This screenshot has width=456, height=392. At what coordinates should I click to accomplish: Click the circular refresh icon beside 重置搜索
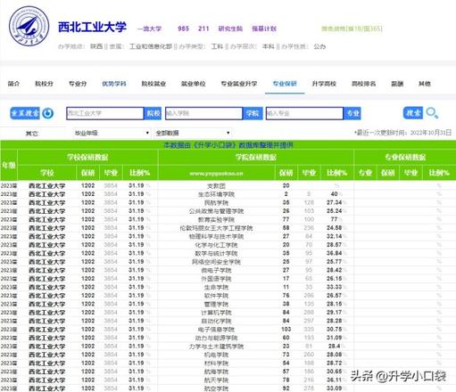pyautogui.click(x=47, y=113)
